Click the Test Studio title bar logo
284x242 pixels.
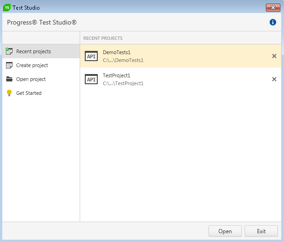(x=7, y=7)
